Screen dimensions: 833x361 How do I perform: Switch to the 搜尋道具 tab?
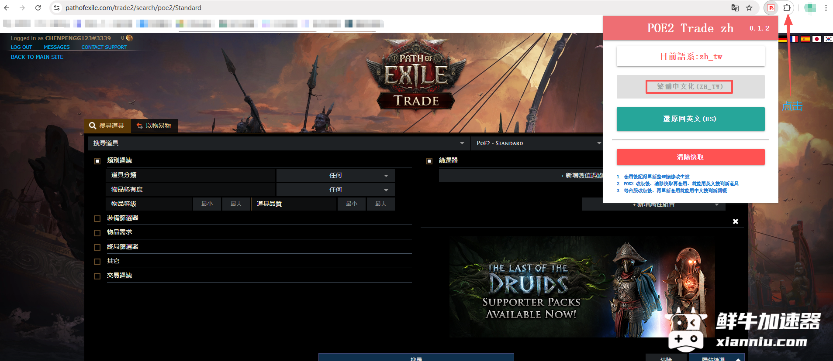tap(107, 126)
